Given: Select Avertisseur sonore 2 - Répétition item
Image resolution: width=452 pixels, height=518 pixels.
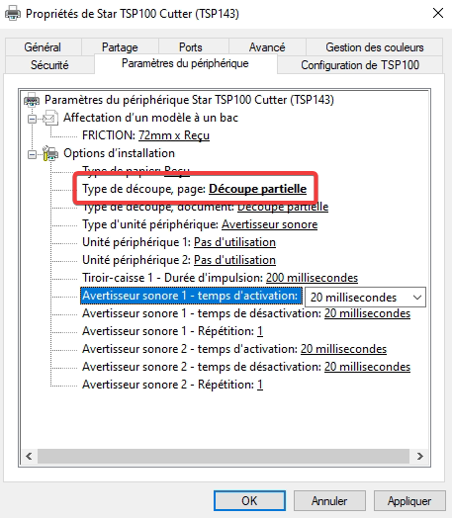Looking at the screenshot, I should click(x=172, y=385).
